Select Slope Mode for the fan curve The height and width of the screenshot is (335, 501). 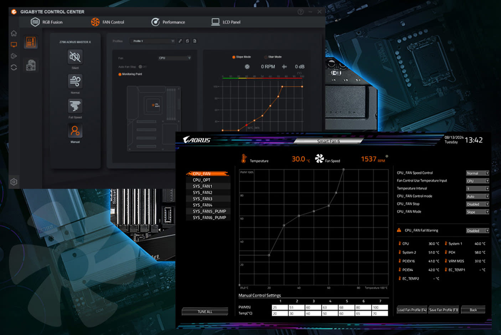point(234,57)
